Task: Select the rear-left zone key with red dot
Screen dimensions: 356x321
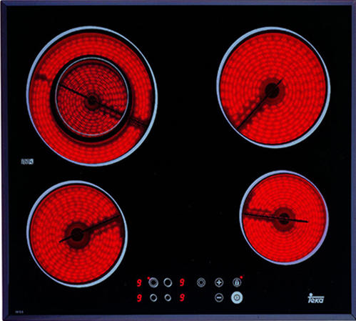Action: coord(153,282)
